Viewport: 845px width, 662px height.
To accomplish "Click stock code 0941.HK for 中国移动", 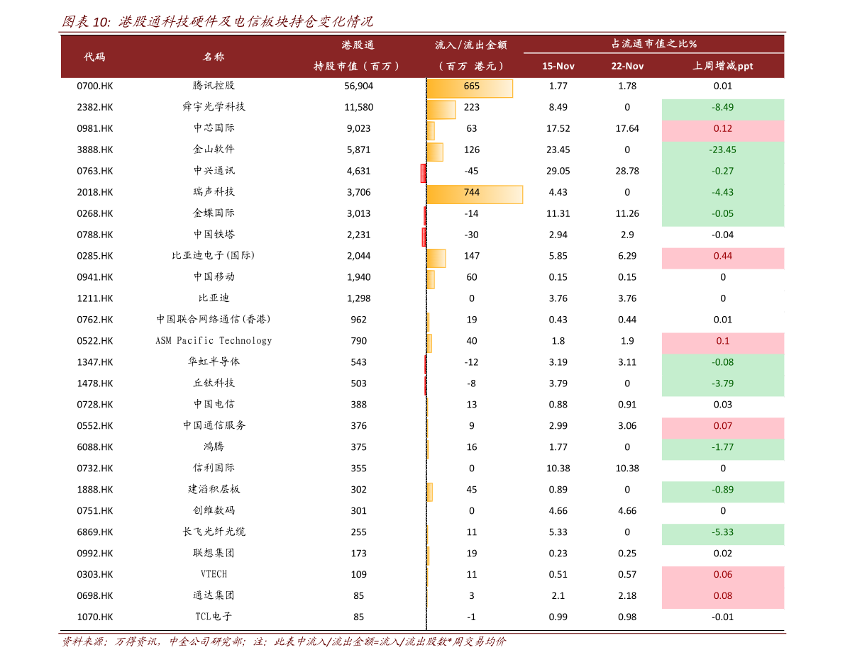I will tap(94, 276).
